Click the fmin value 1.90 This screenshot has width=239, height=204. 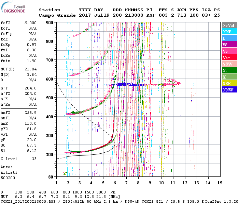(32, 61)
